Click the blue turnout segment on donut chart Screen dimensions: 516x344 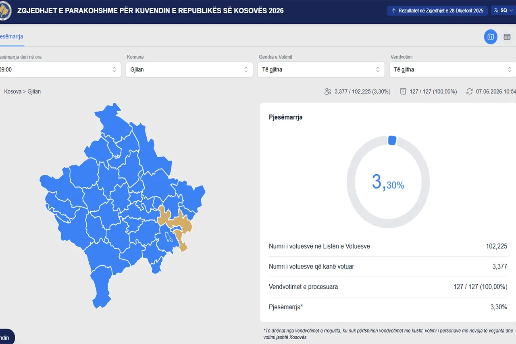[x=392, y=140]
